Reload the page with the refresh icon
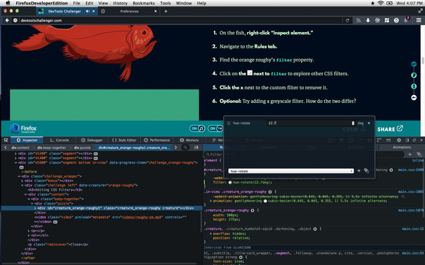This screenshot has height=265, width=425. point(347,20)
